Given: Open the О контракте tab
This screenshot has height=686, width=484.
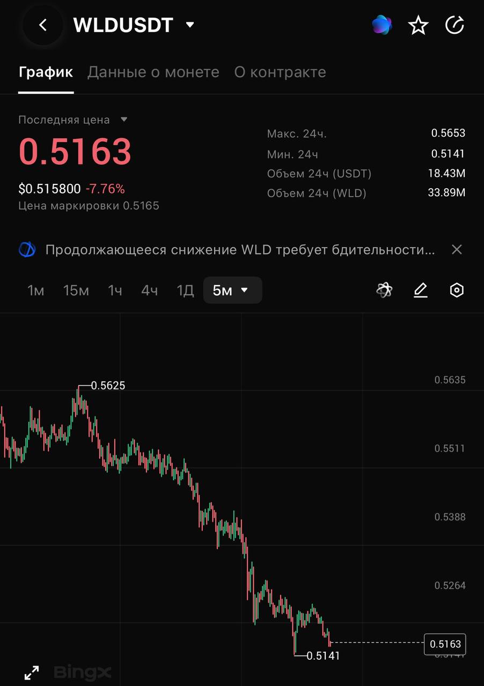Looking at the screenshot, I should point(280,72).
